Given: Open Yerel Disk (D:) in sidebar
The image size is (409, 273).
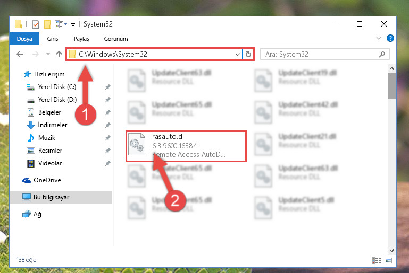Looking at the screenshot, I should tap(57, 100).
